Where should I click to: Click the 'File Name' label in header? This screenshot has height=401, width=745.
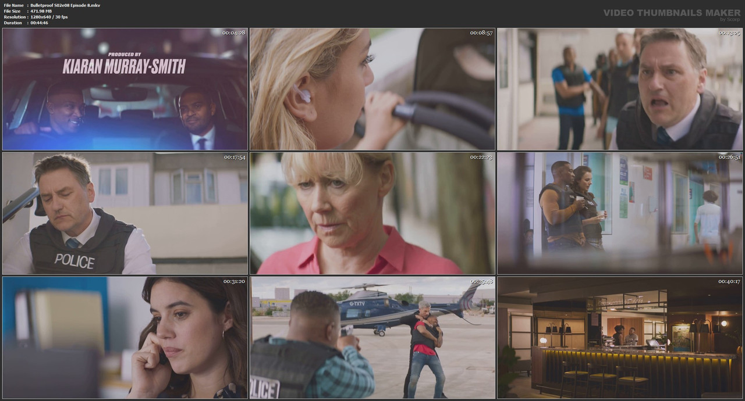tap(13, 5)
